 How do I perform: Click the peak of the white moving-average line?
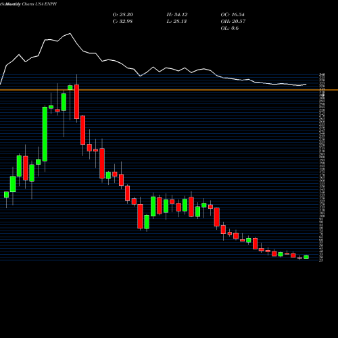[70, 34]
